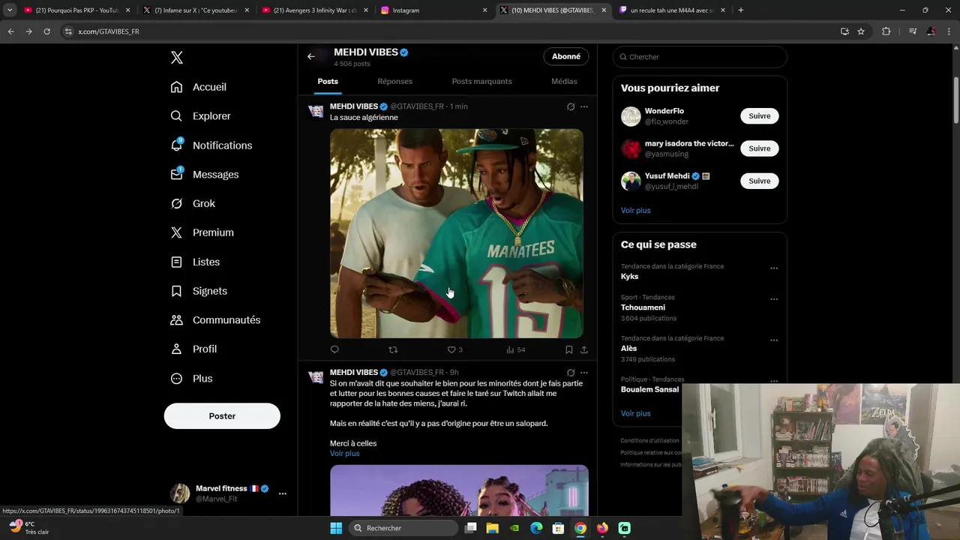Click the Abonné button
This screenshot has height=540, width=960.
pyautogui.click(x=566, y=56)
